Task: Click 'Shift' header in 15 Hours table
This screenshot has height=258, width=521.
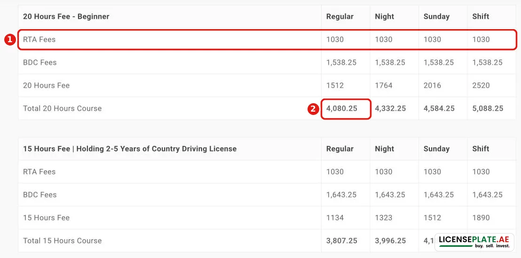Action: pyautogui.click(x=481, y=149)
